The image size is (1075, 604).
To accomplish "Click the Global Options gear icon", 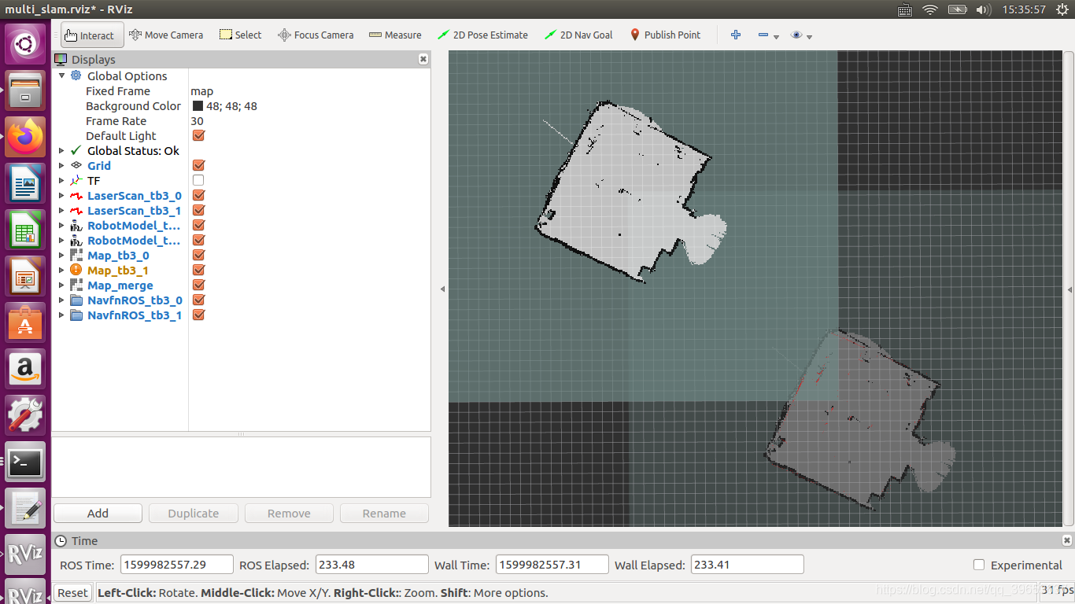I will coord(76,75).
